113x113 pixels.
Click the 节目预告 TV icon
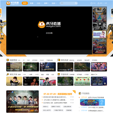(80, 93)
